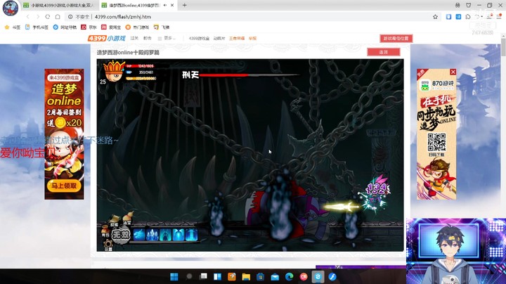Open the Widgets icon on taskbar
Viewport: 506px width, 284px height.
217,276
